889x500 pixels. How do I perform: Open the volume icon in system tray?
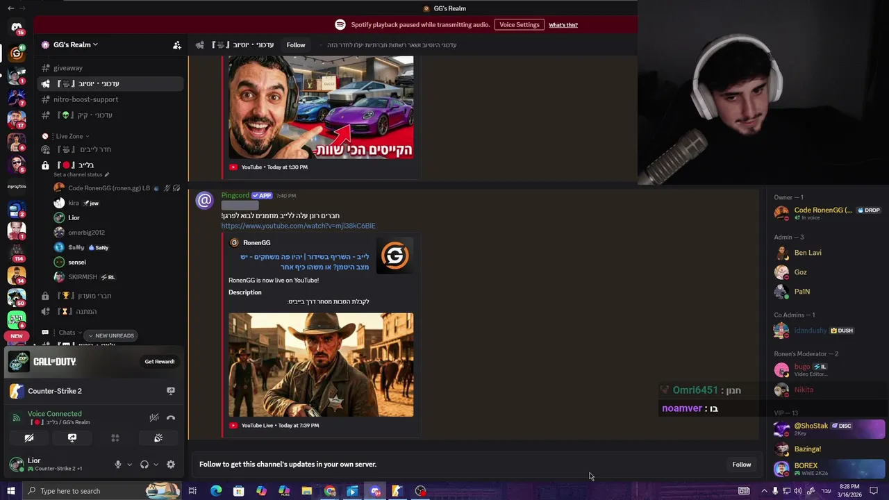pyautogui.click(x=798, y=491)
